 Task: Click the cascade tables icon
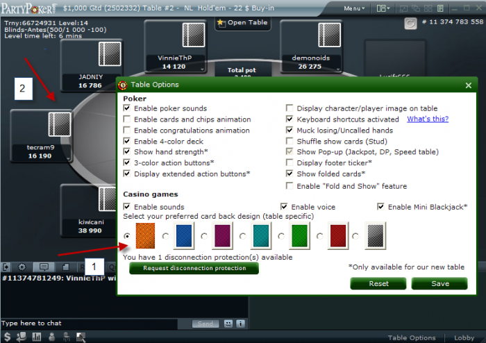(416, 8)
